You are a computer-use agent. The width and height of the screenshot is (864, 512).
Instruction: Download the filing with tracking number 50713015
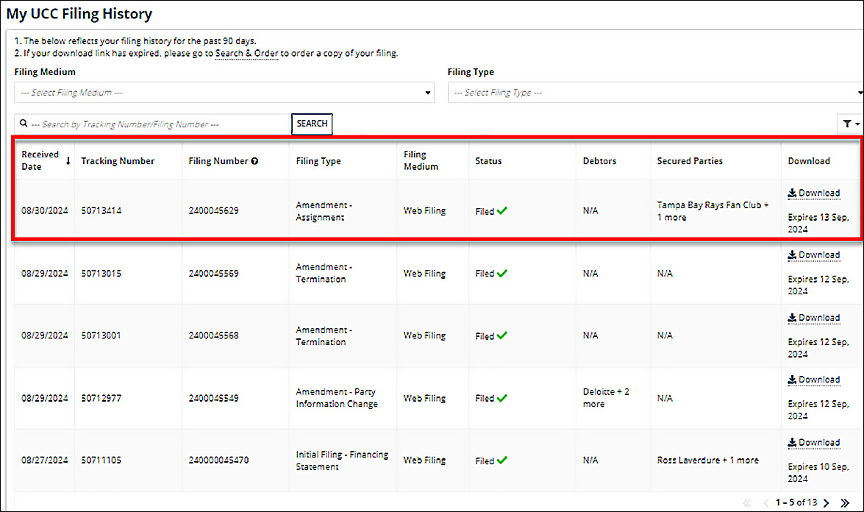click(x=813, y=255)
